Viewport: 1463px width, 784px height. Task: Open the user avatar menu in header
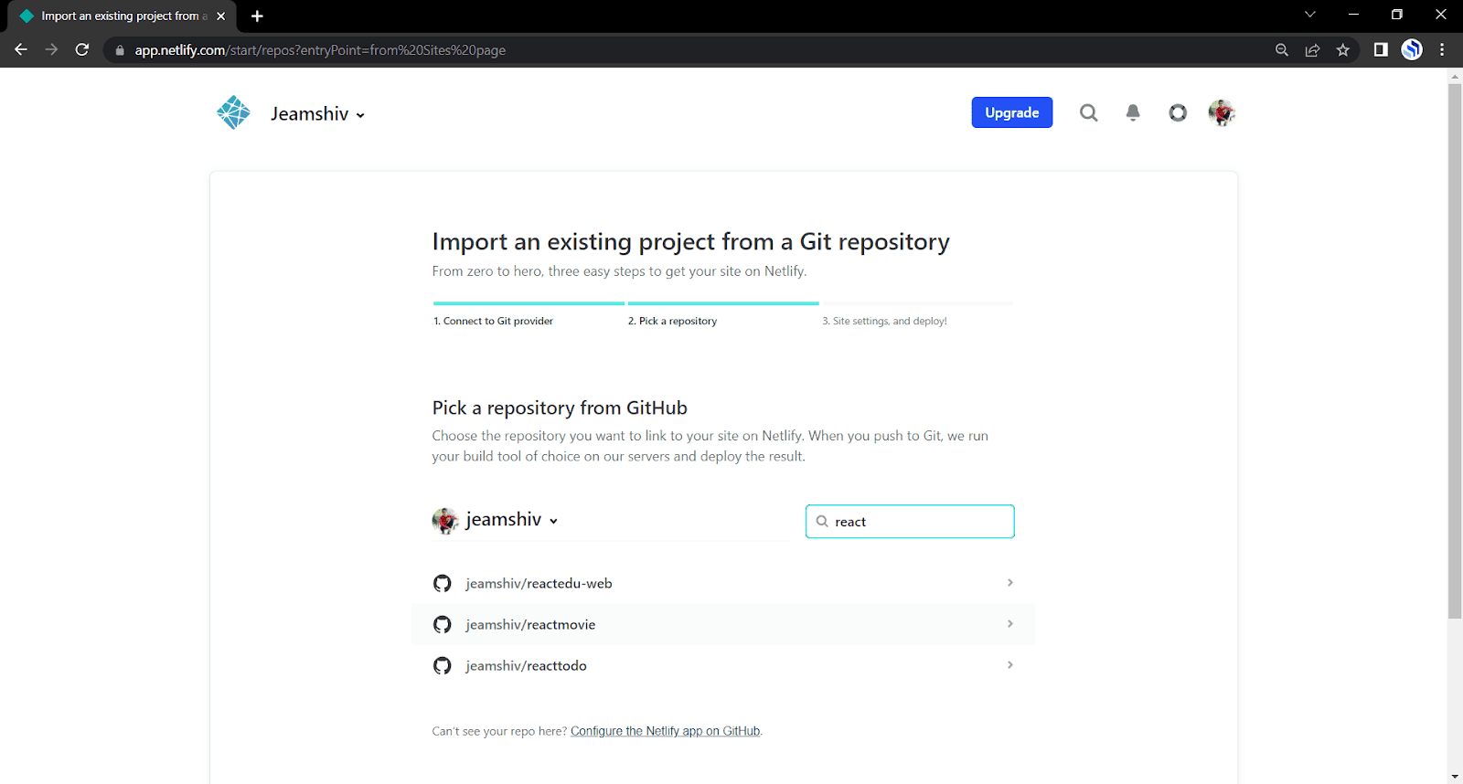click(x=1222, y=112)
